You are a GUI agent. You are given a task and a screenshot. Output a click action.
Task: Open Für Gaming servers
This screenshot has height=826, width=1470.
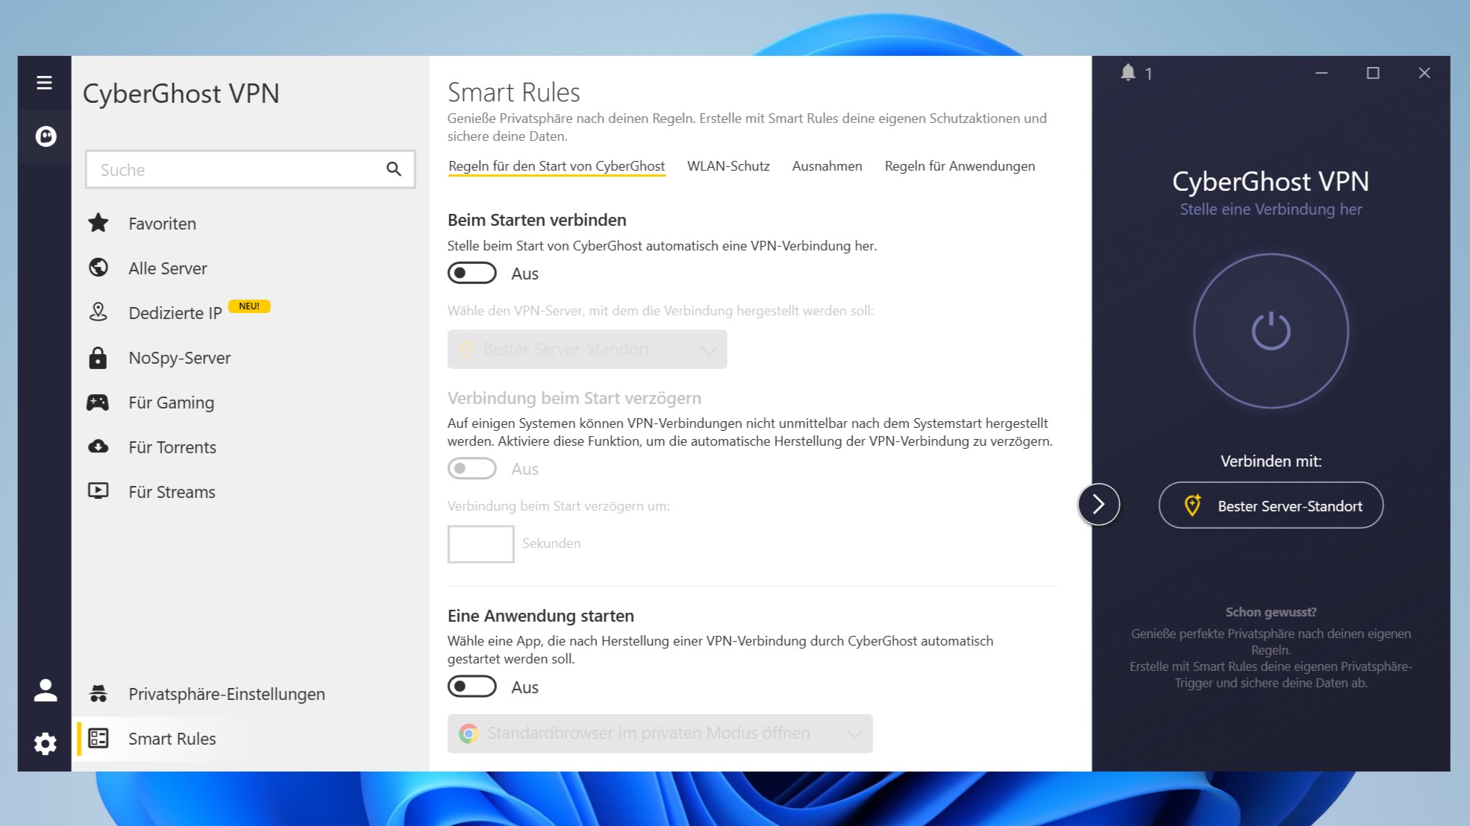point(250,402)
